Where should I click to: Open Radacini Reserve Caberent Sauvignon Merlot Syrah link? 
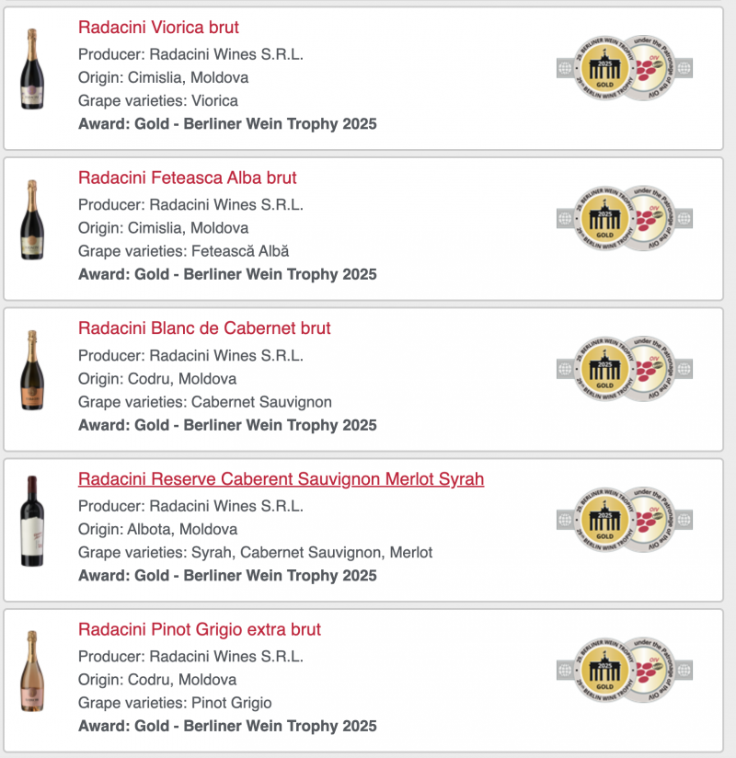(281, 479)
